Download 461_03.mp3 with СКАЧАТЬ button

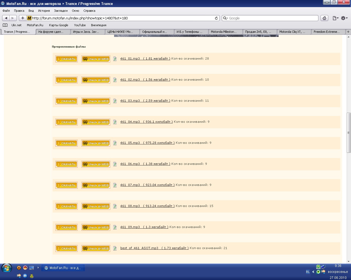[x=66, y=101]
